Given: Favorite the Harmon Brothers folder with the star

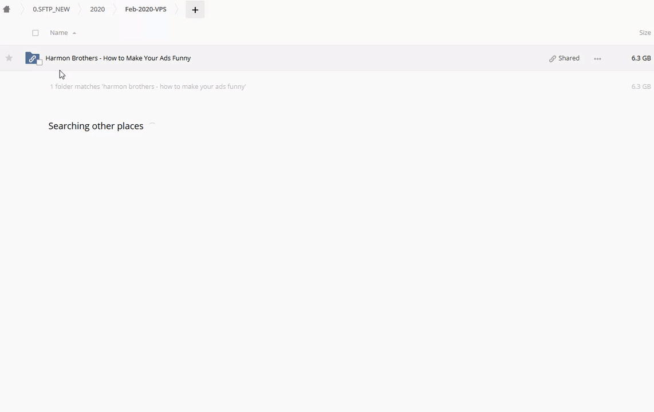Looking at the screenshot, I should pos(9,58).
